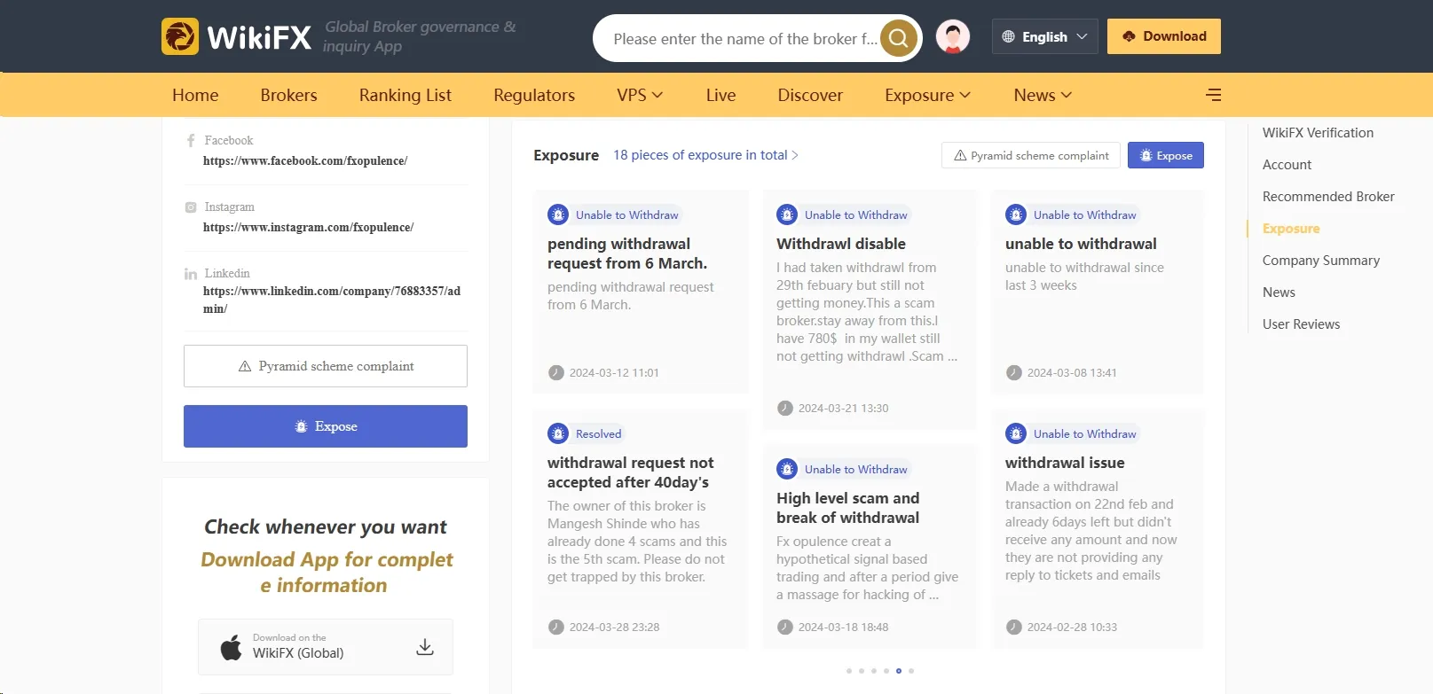Open the hamburger menu in navigation bar
Viewport: 1433px width, 694px height.
[1214, 95]
